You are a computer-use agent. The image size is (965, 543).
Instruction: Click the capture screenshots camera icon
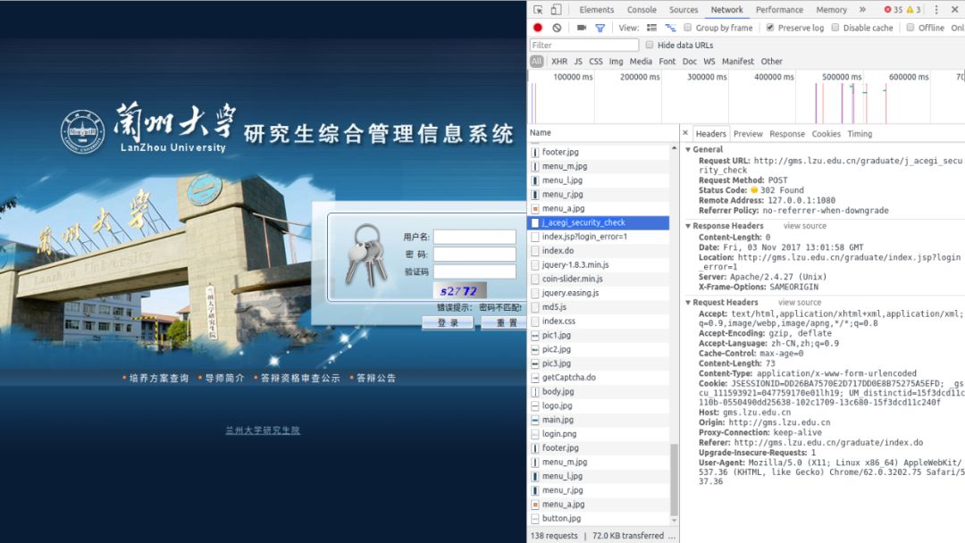pos(581,28)
